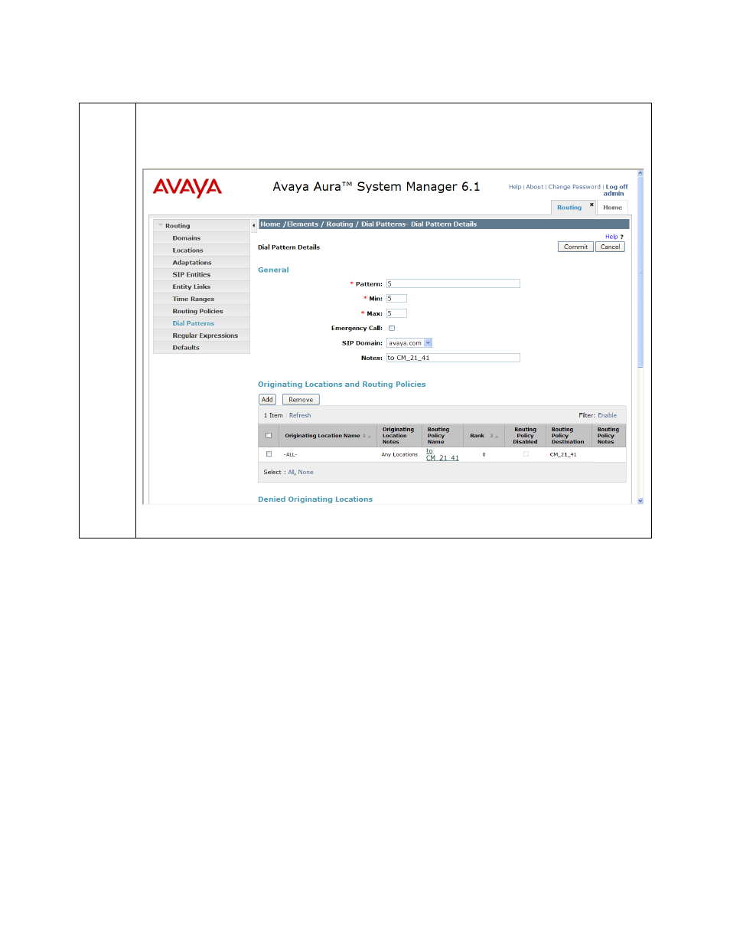Click Change Password link
Image resolution: width=730 pixels, height=946 pixels.
click(575, 187)
